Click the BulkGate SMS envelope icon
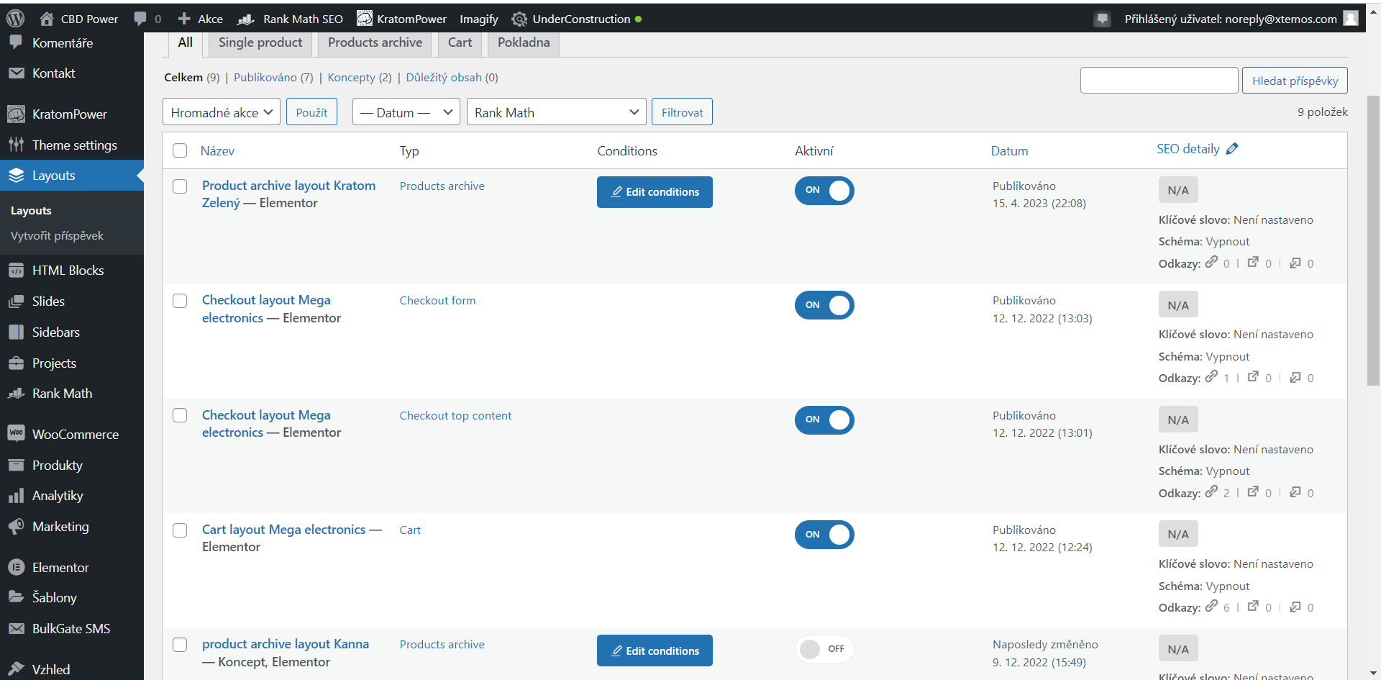Viewport: 1381px width, 680px height. click(16, 628)
